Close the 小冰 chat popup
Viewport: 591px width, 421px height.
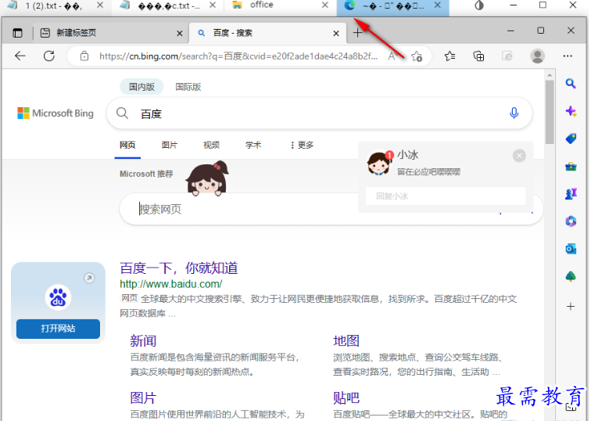pyautogui.click(x=519, y=156)
